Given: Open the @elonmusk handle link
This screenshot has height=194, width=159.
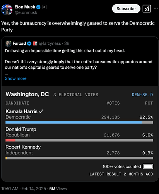Looking at the screenshot, I should tap(26, 12).
